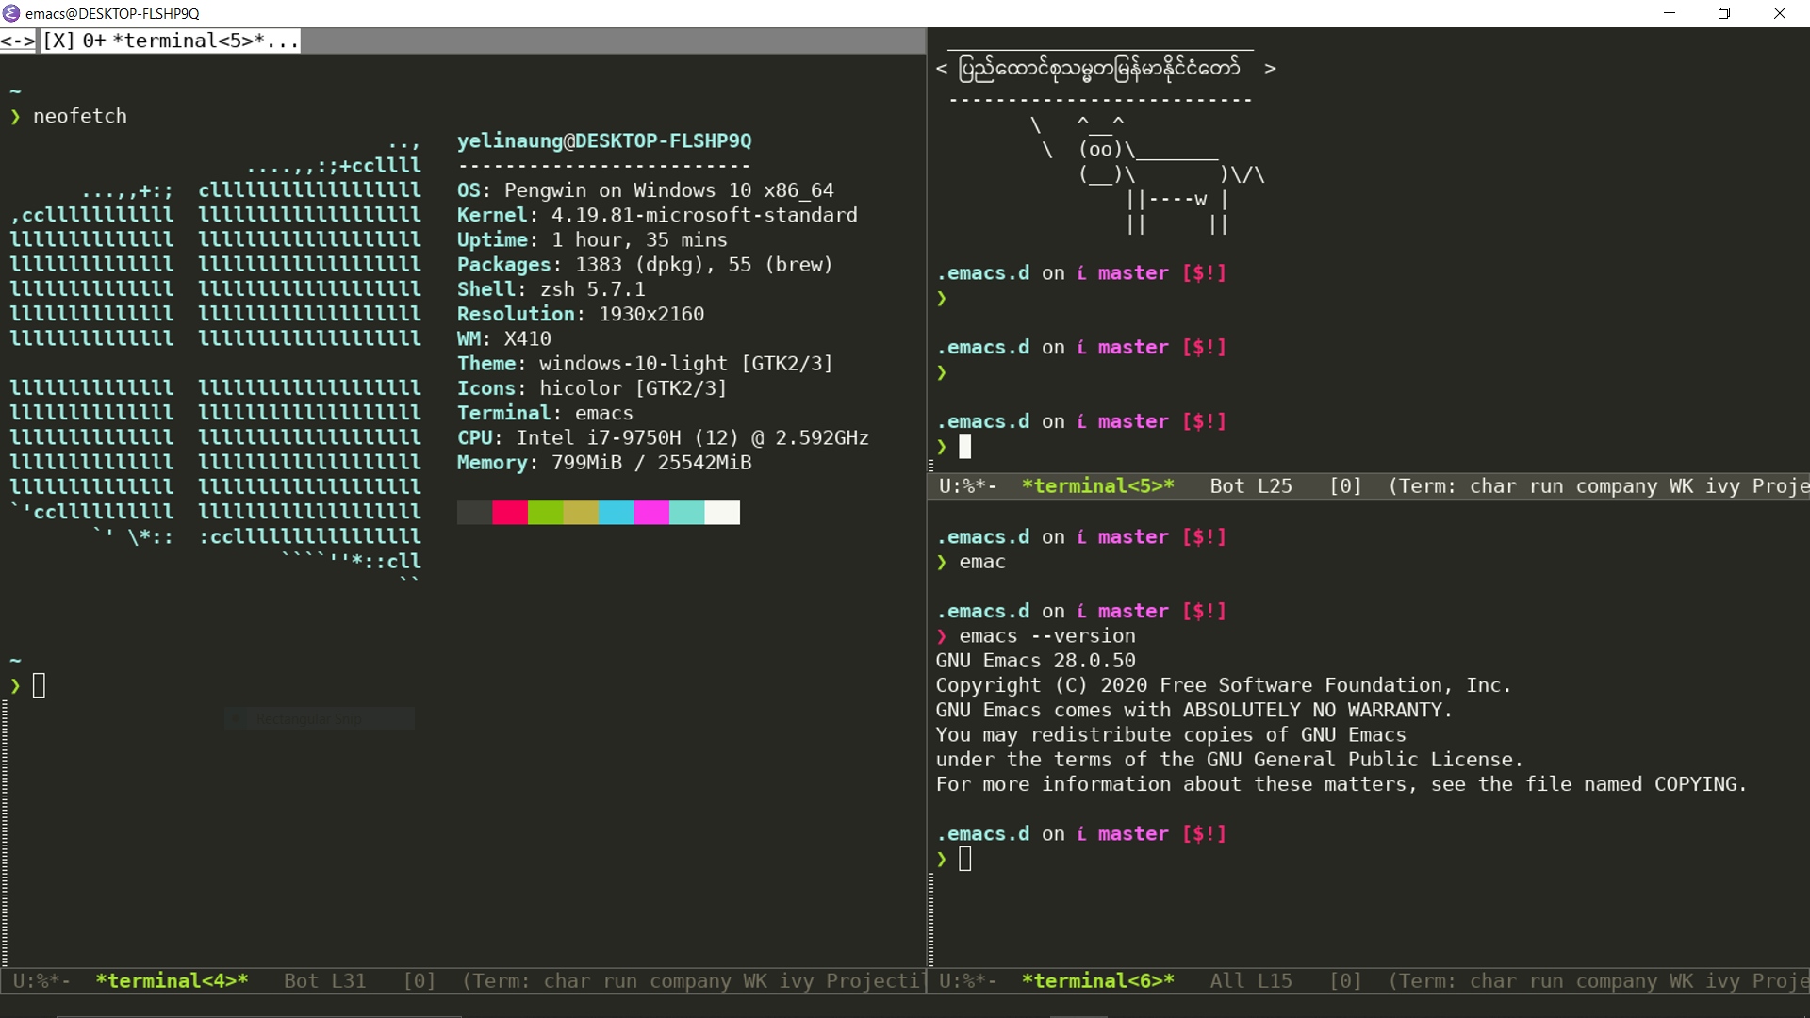Click the 'Memory: 799MiB / 25542MiB' line
Image resolution: width=1810 pixels, height=1018 pixels.
(604, 463)
